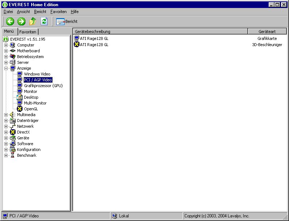
Task: Click the Motherboard chip icon
Action: (x=13, y=51)
